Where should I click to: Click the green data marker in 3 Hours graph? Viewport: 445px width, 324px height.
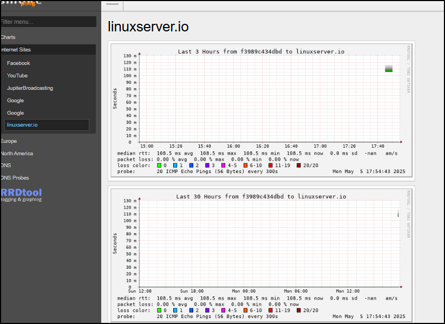(x=389, y=70)
